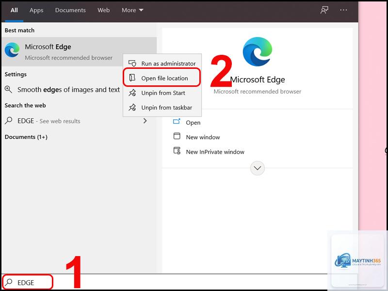Click the pin icon next to Unpin from Start

click(132, 93)
